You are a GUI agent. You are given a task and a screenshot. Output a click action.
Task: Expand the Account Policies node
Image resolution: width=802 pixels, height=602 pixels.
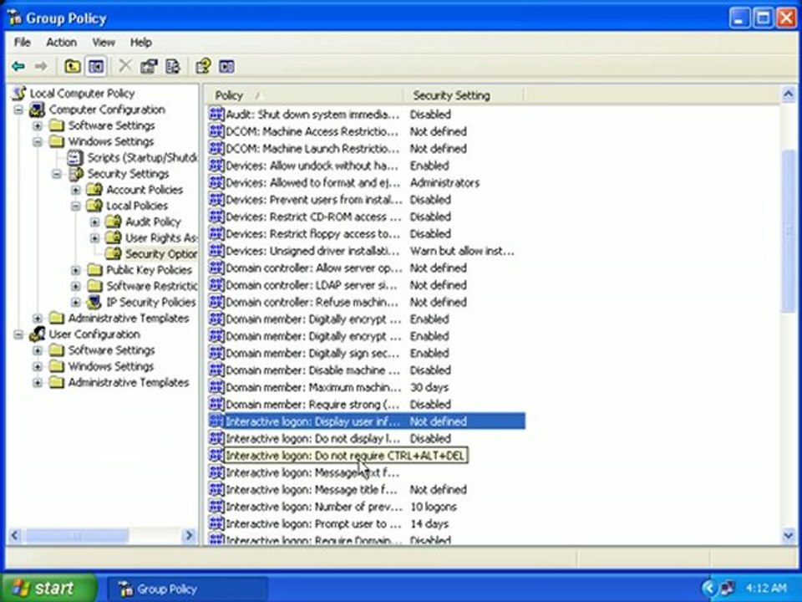[76, 190]
